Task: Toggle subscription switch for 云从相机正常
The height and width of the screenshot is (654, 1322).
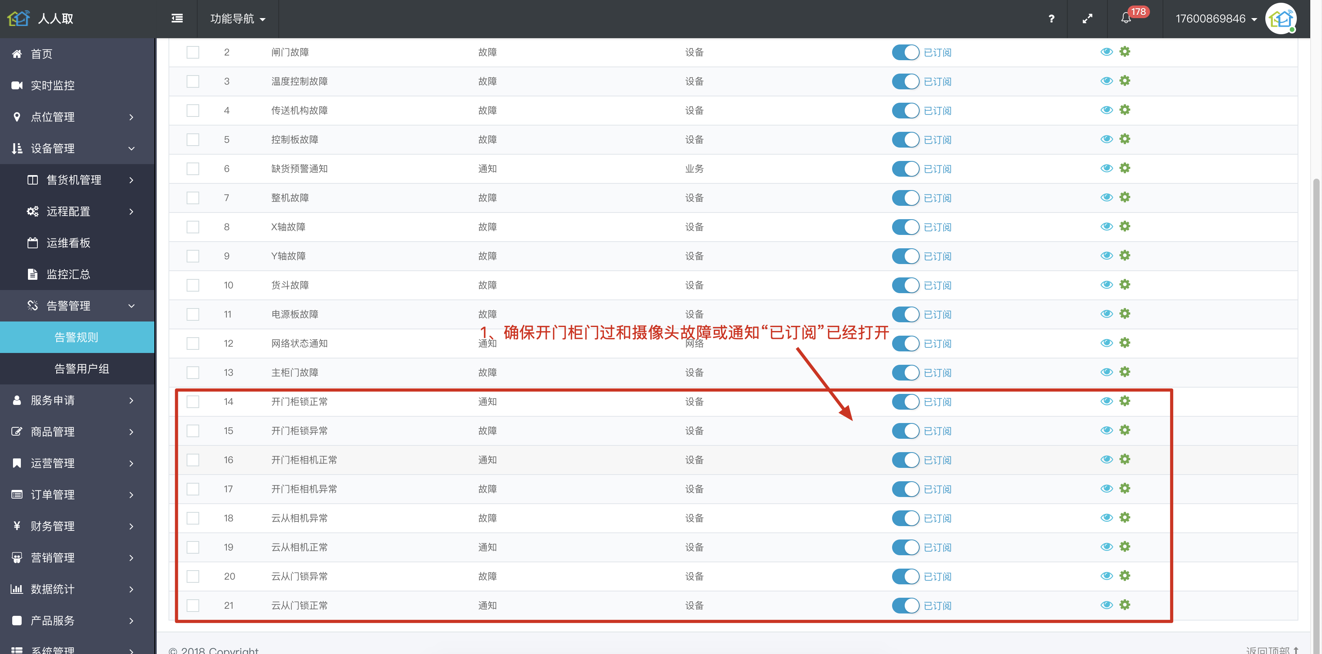Action: tap(905, 547)
